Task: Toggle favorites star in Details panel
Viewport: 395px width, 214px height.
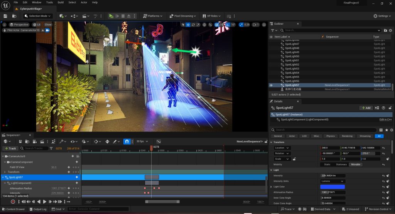Action: point(387,130)
